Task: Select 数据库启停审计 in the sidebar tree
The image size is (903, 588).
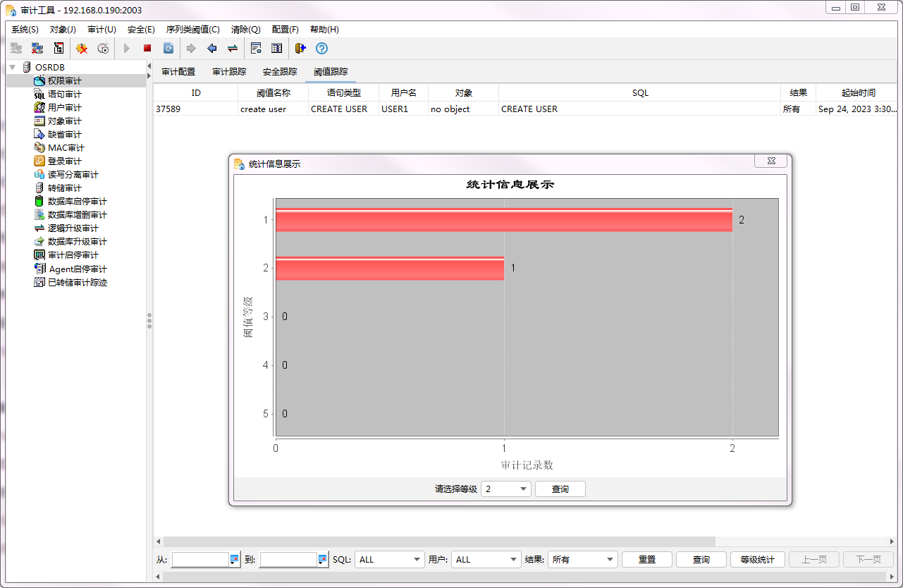Action: point(77,202)
